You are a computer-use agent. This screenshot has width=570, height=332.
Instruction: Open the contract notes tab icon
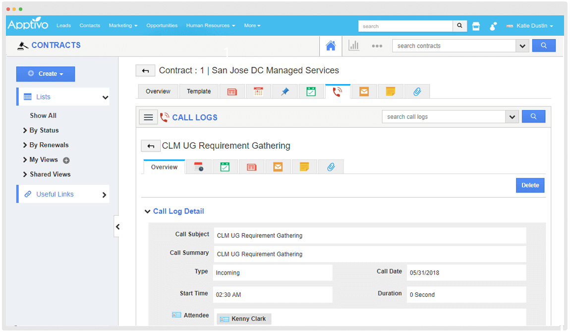(x=391, y=92)
